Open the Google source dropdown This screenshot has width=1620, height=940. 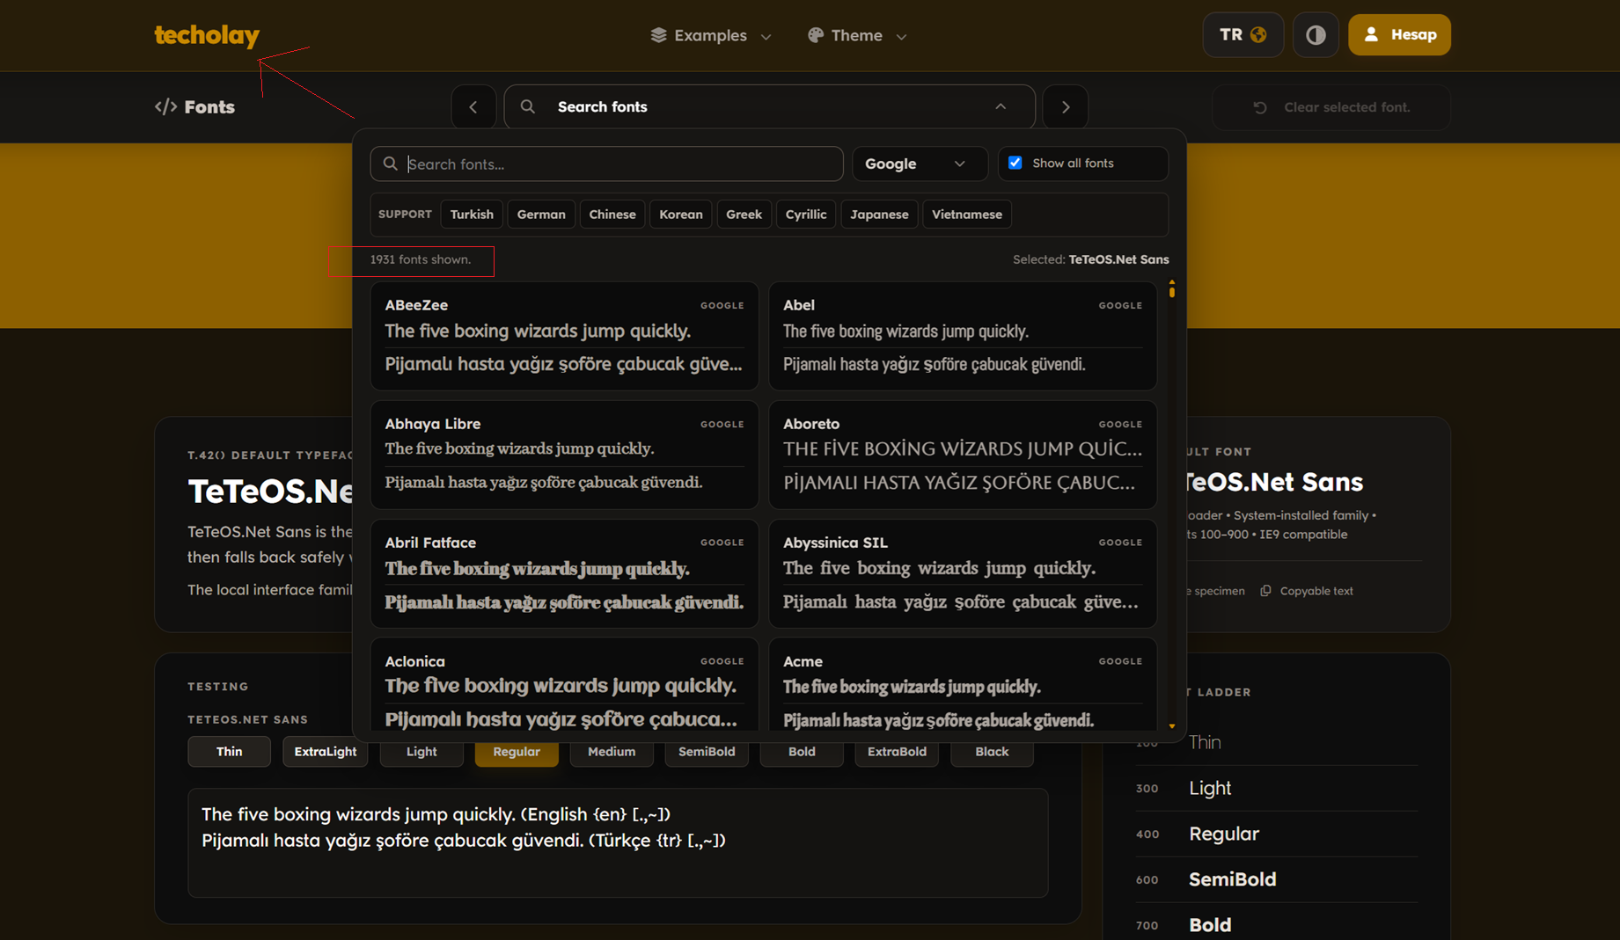pyautogui.click(x=920, y=164)
